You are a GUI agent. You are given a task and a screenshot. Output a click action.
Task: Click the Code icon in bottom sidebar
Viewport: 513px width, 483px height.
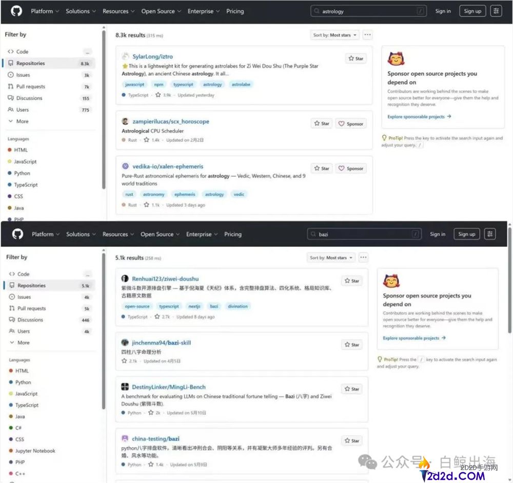12,274
